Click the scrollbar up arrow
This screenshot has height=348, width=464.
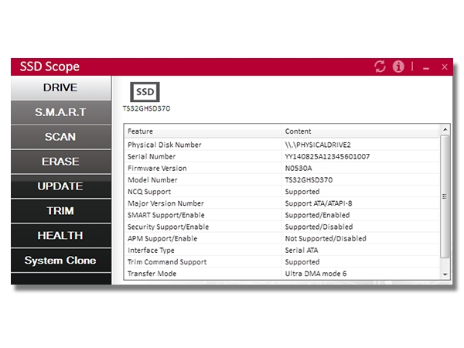[445, 130]
